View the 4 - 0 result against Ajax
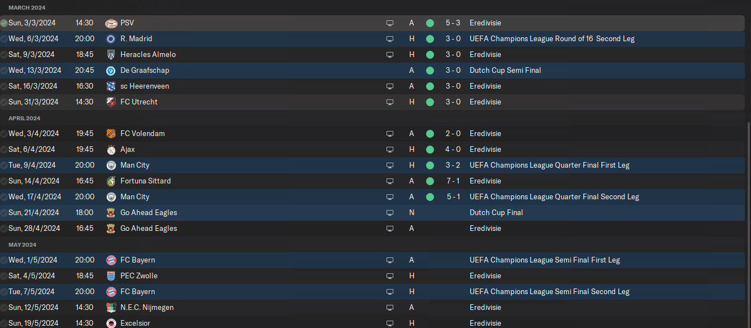The width and height of the screenshot is (751, 328). pos(453,150)
